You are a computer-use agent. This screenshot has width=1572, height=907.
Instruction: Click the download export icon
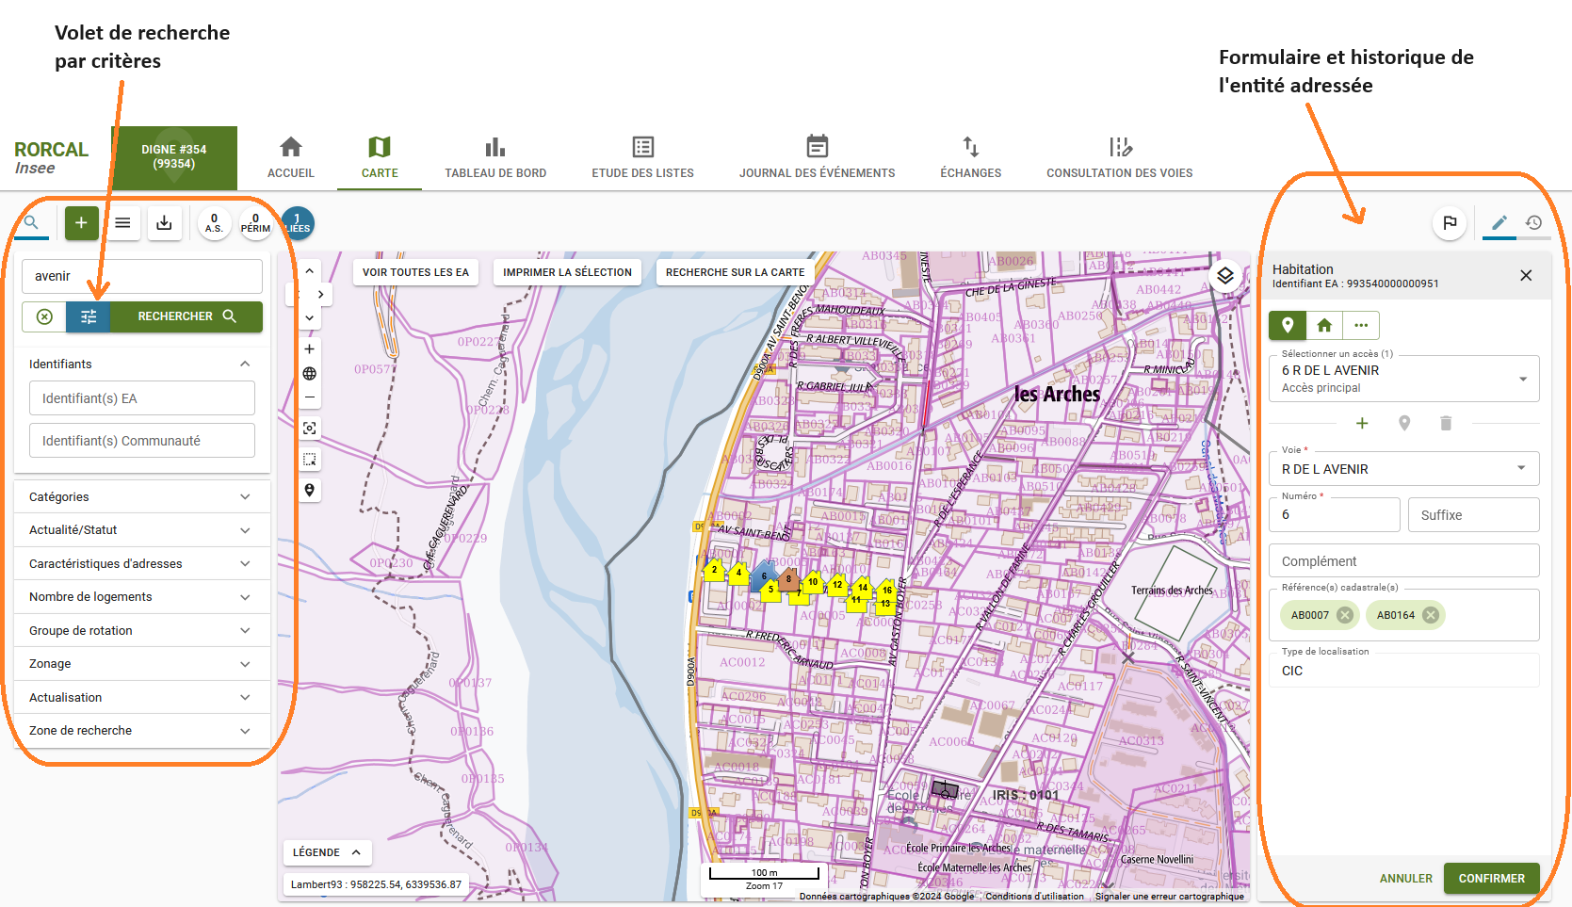click(164, 223)
